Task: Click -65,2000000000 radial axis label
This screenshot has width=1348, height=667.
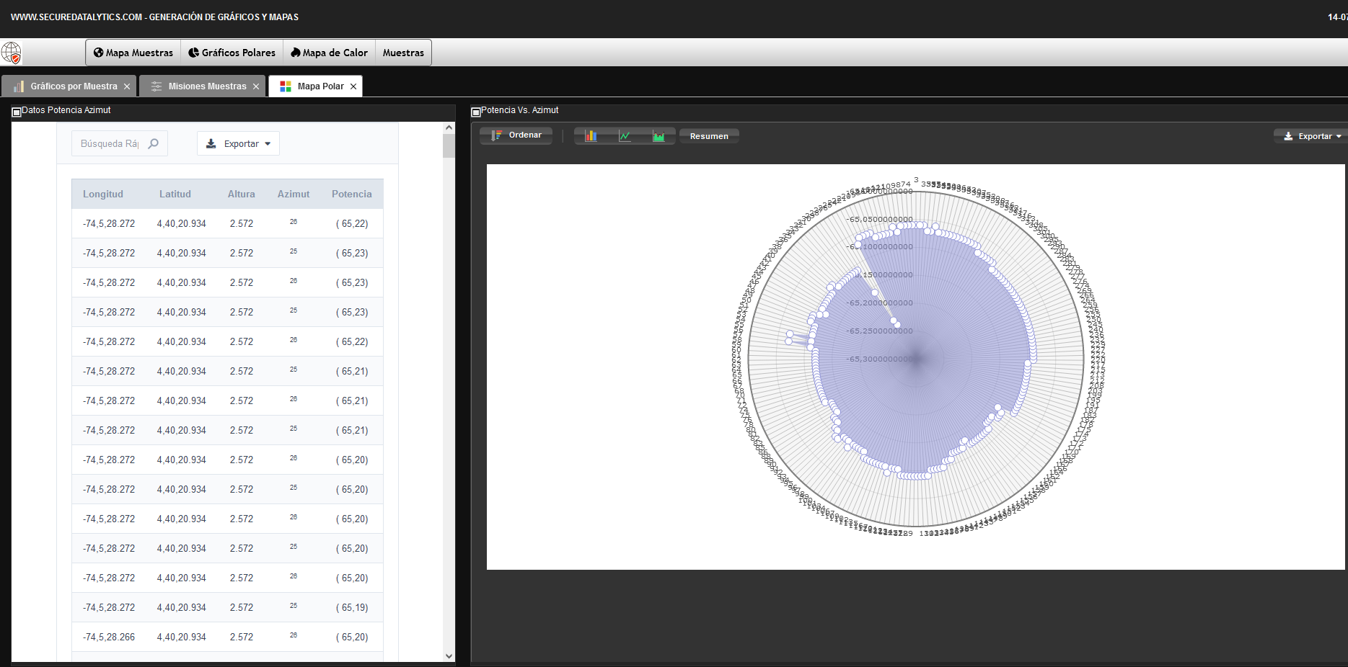Action: coord(881,303)
